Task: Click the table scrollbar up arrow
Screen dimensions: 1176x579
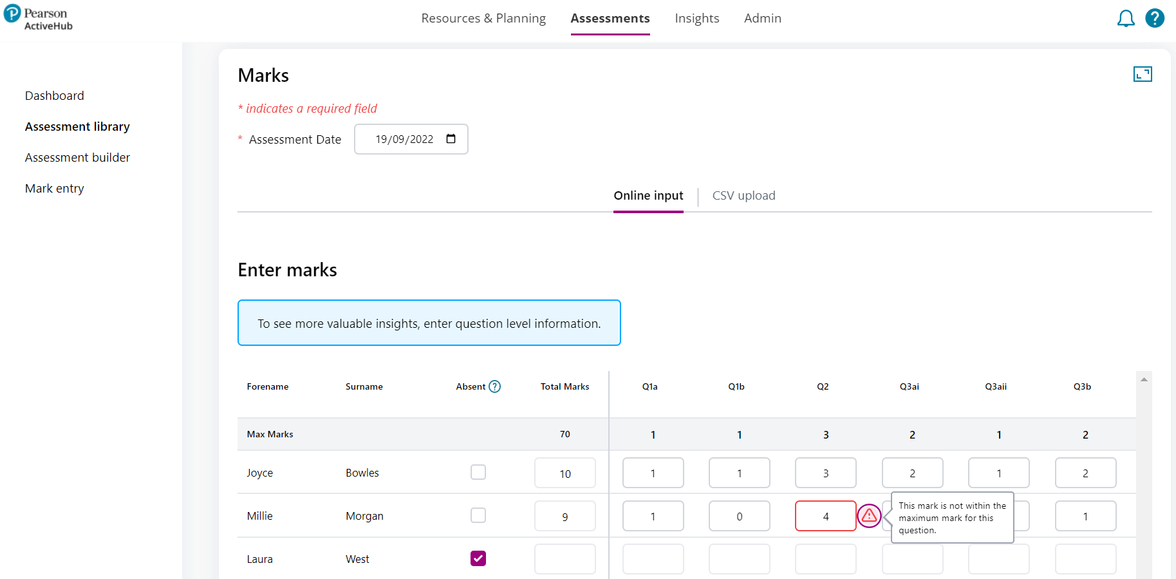Action: (1144, 379)
